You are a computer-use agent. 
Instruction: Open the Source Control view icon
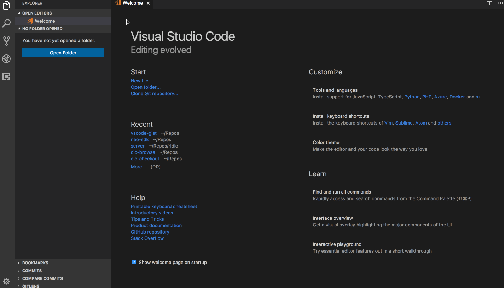coord(6,41)
